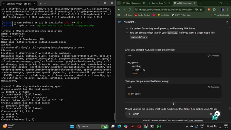Screen dimensions: 231x130
Task: Click the Chrome address bar URL
Action: (x=165, y=10)
